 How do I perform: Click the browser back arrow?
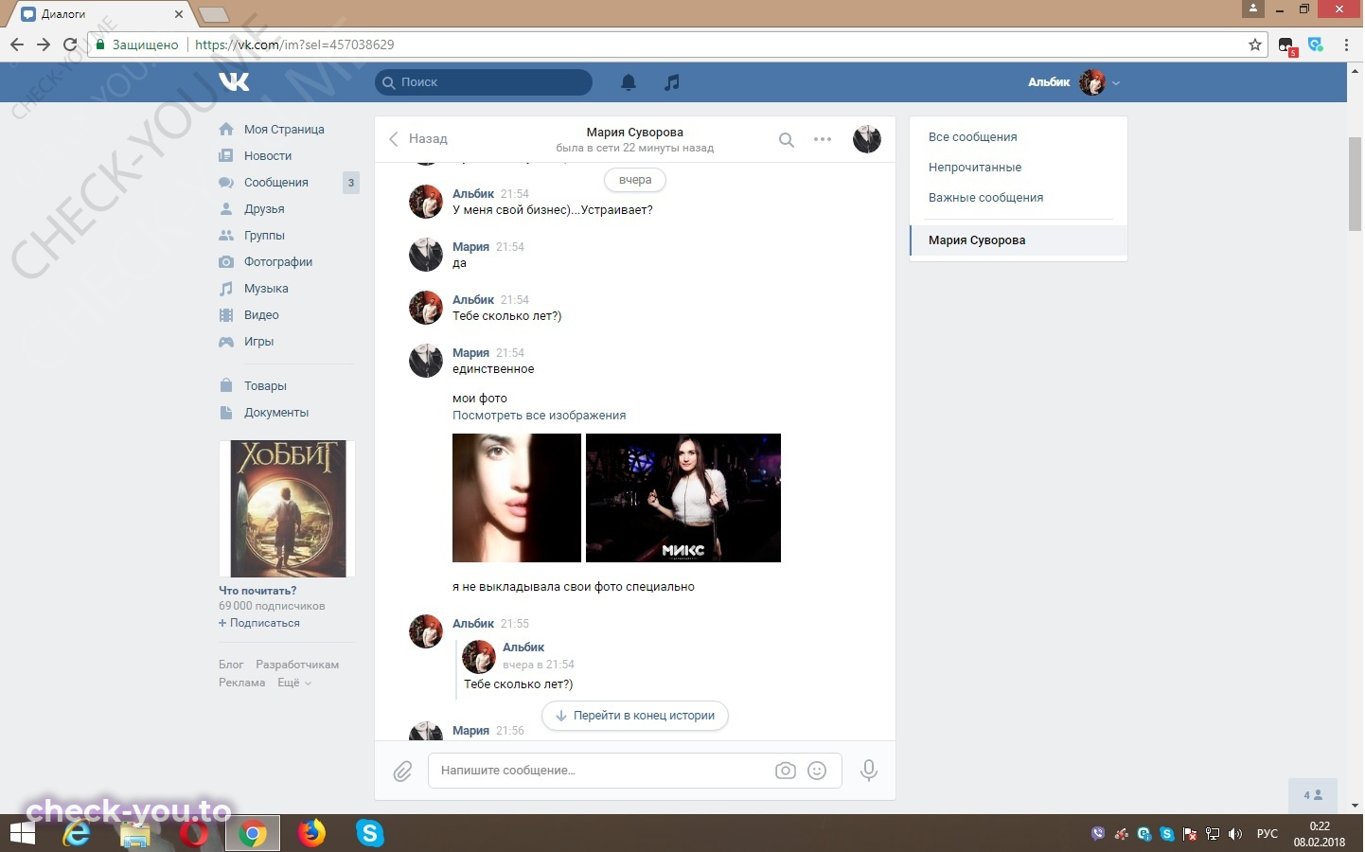coord(17,44)
